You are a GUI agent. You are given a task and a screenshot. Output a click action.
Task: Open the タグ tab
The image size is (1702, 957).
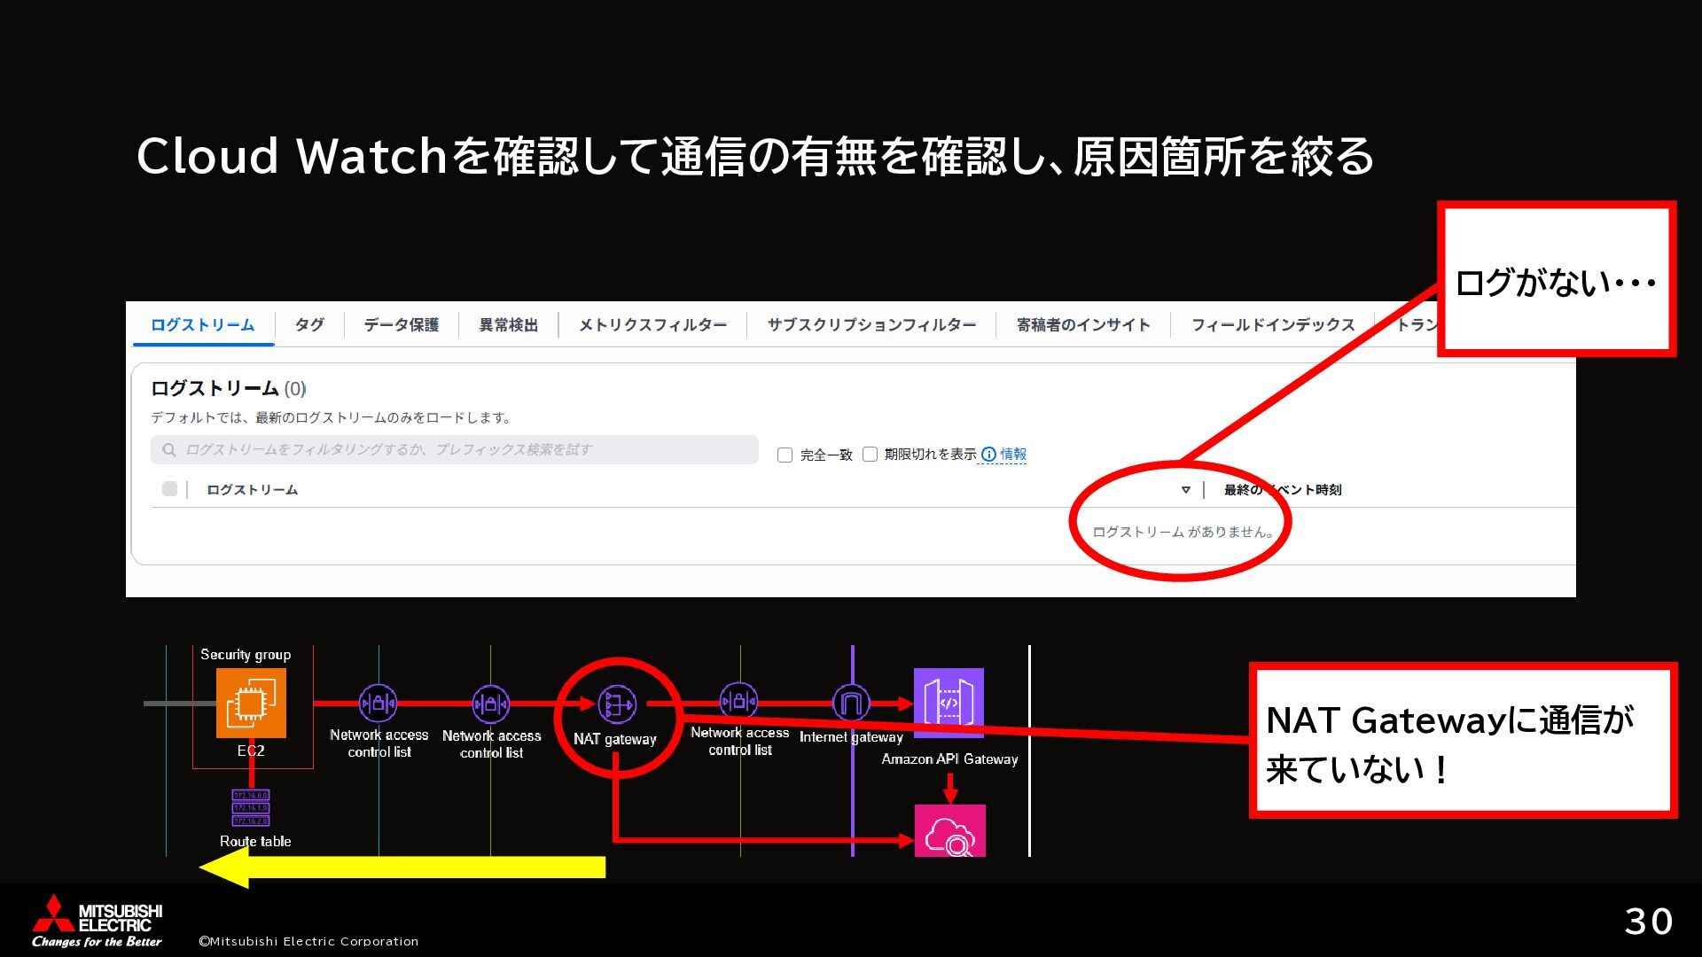point(309,325)
